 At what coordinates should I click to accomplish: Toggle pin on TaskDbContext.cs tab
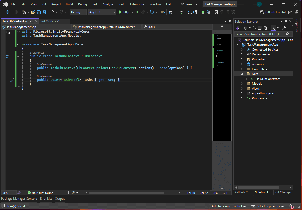pyautogui.click(x=31, y=21)
